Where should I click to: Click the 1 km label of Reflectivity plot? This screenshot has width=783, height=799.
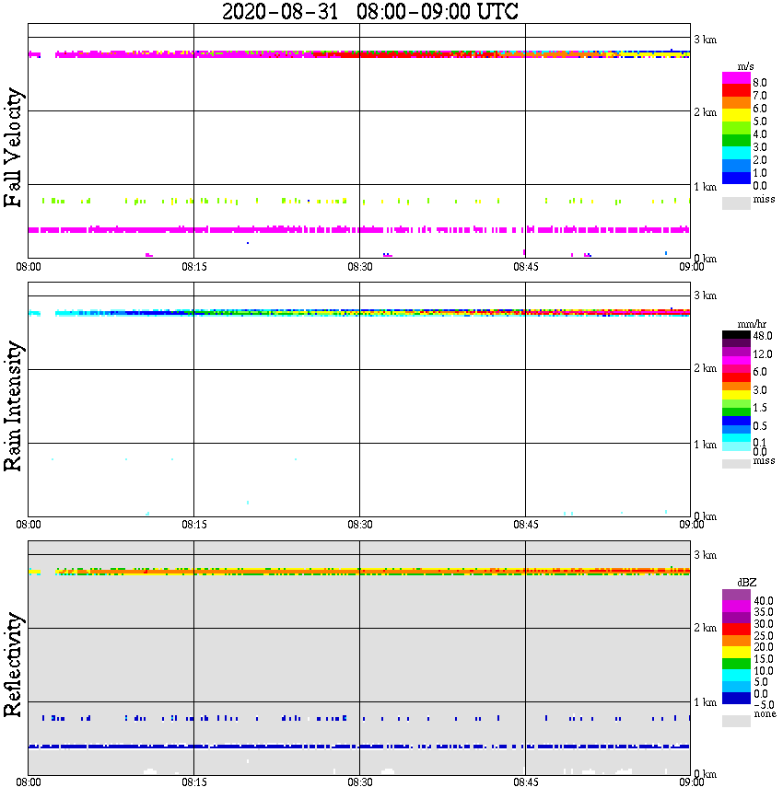point(706,702)
